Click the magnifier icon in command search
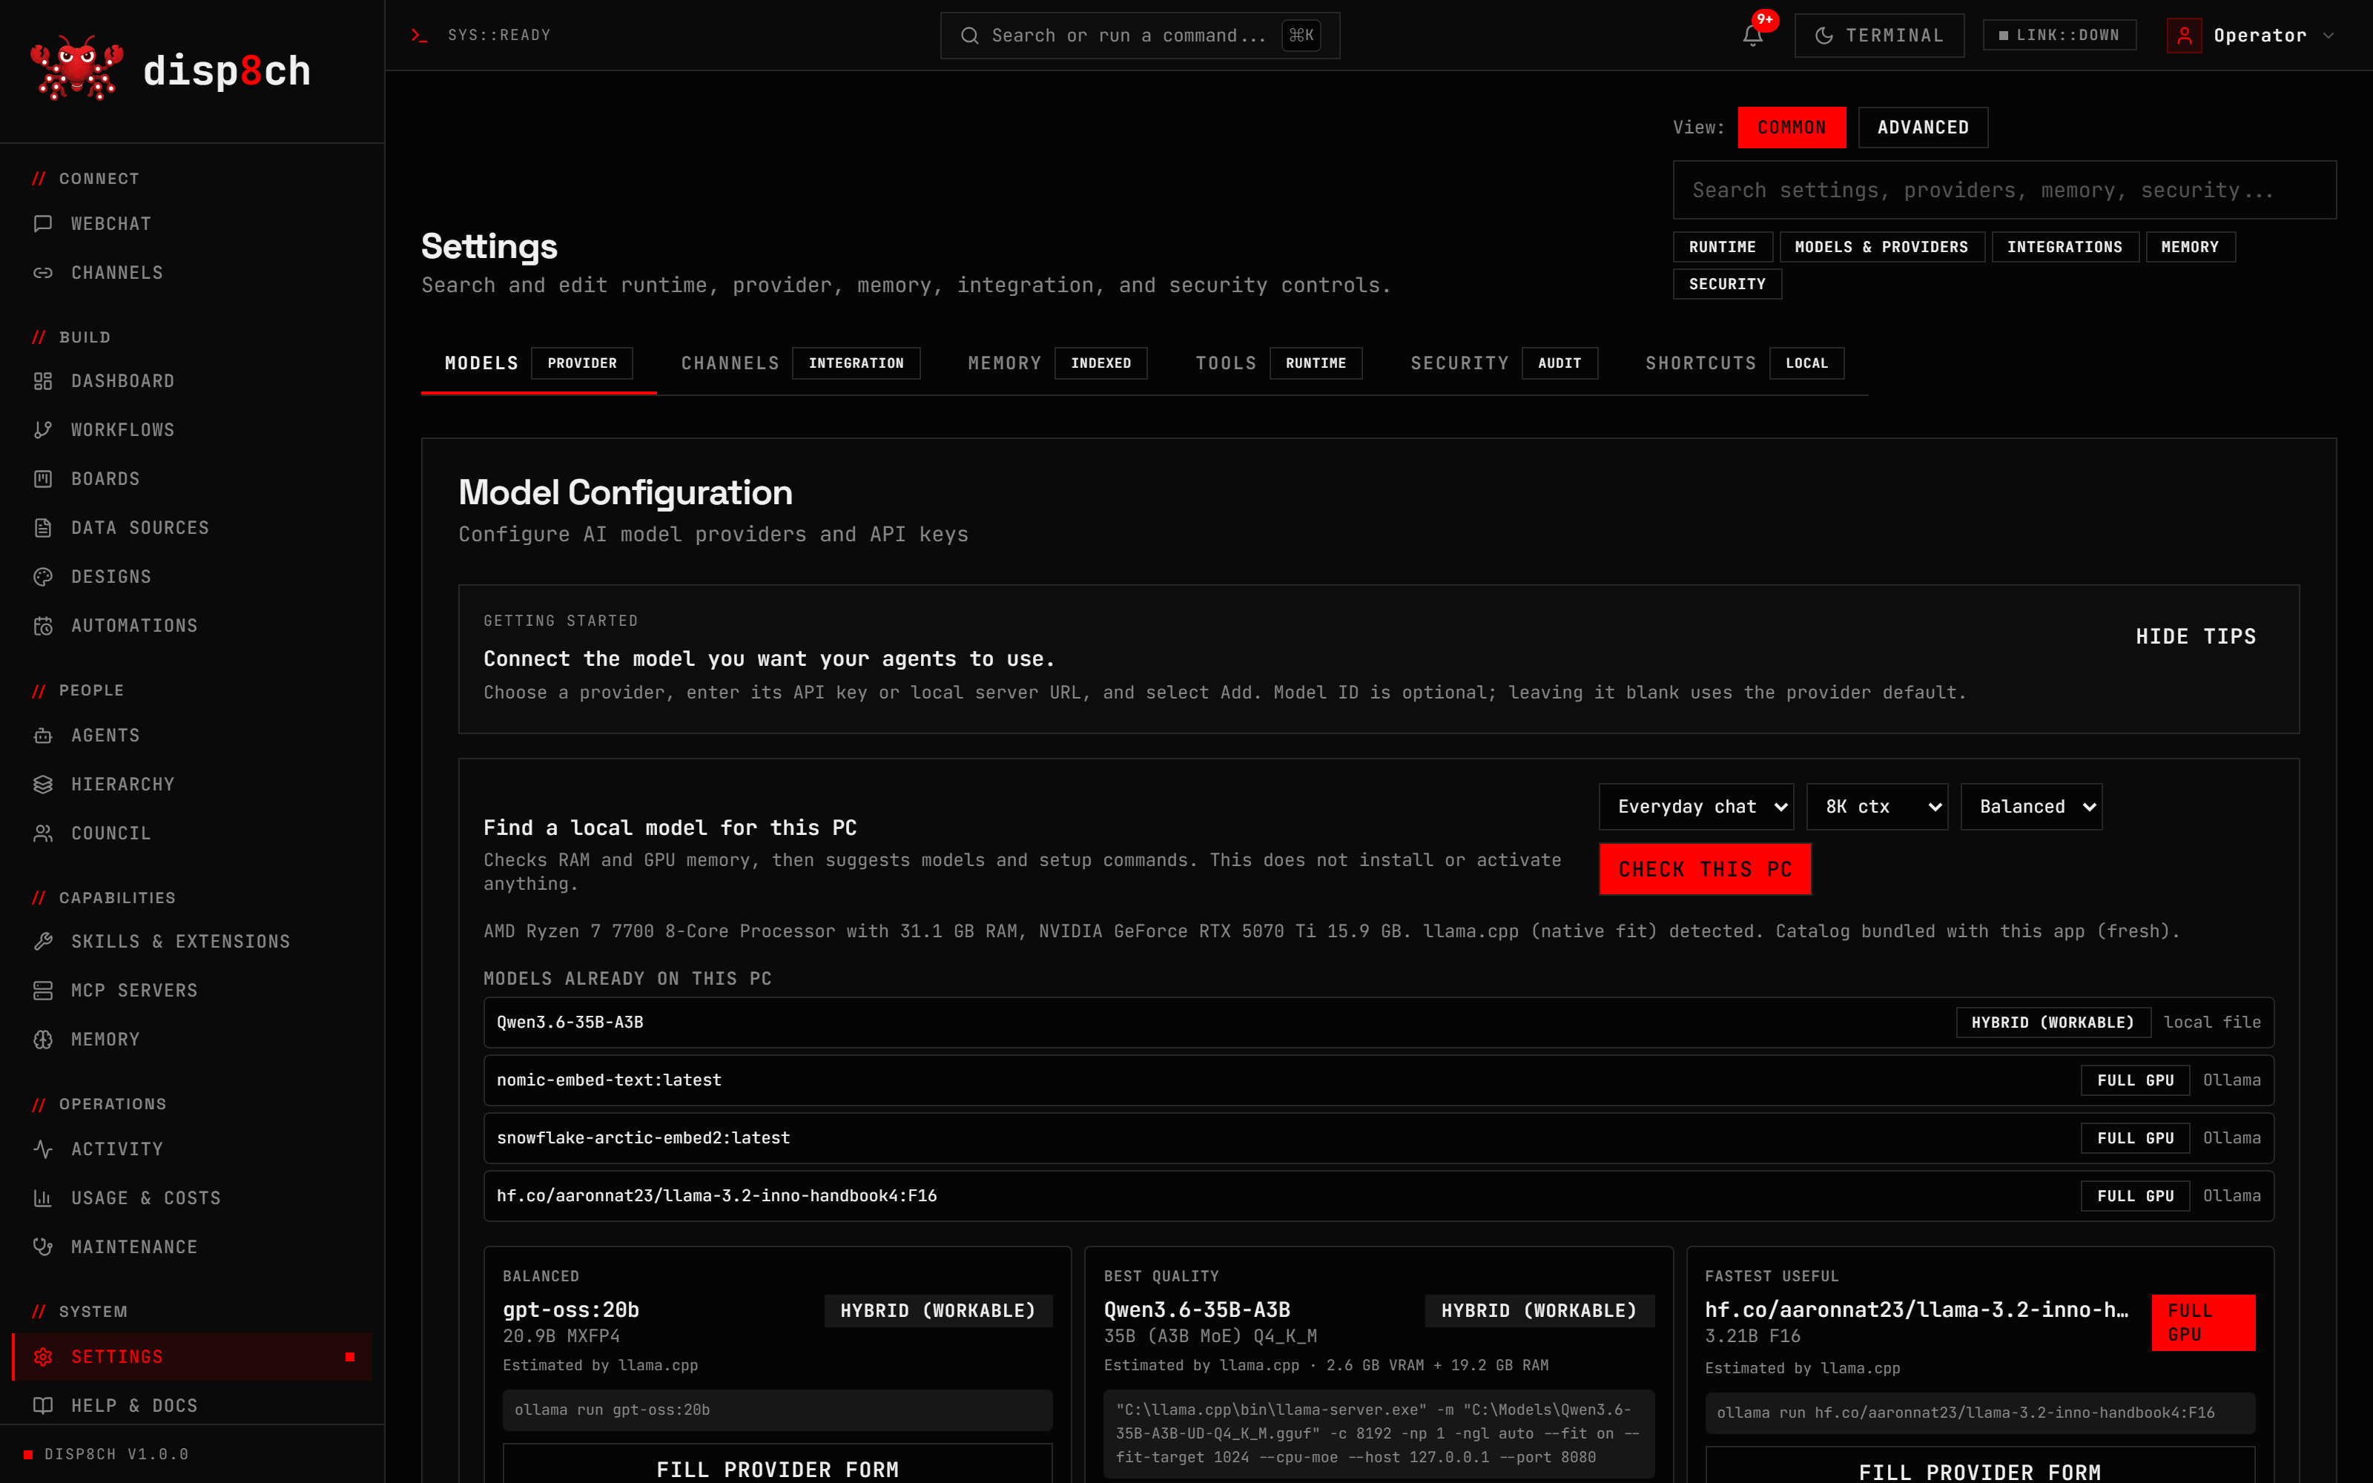 click(x=968, y=36)
